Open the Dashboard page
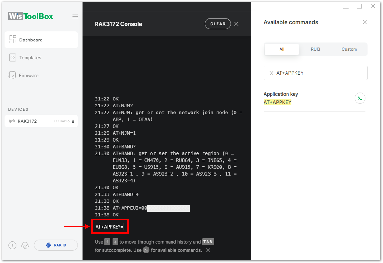Screen dimensions: 383x263 point(41,40)
